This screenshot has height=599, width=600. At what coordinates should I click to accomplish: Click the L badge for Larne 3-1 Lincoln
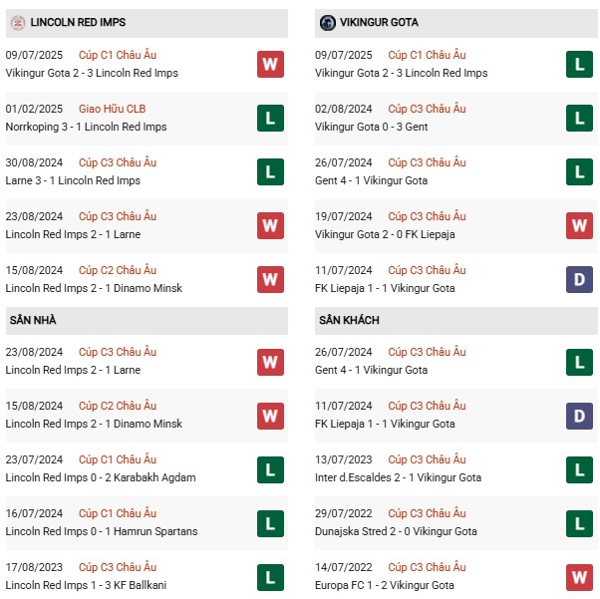[270, 172]
